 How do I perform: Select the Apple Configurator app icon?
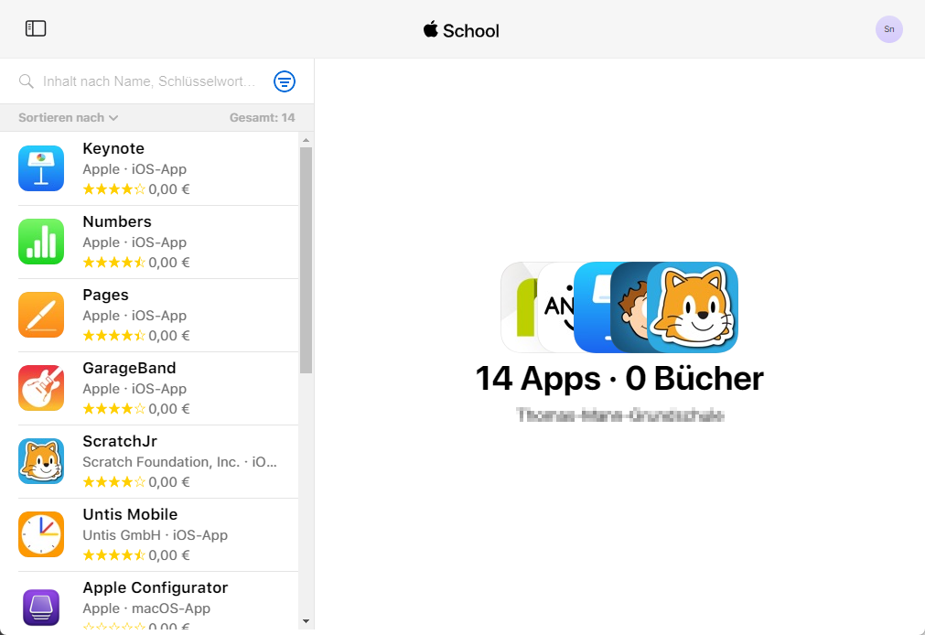tap(41, 608)
